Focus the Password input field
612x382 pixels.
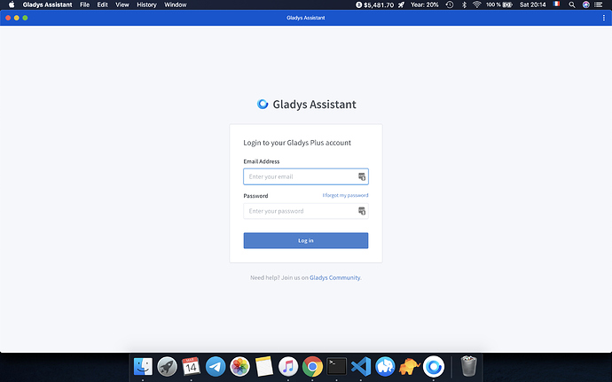coord(306,211)
